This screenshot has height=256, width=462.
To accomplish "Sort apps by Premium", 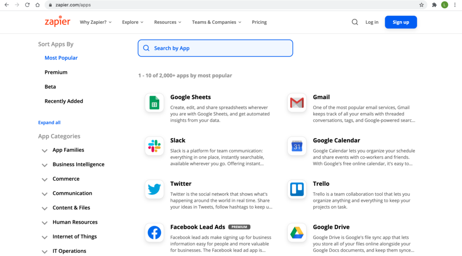I will click(x=56, y=72).
